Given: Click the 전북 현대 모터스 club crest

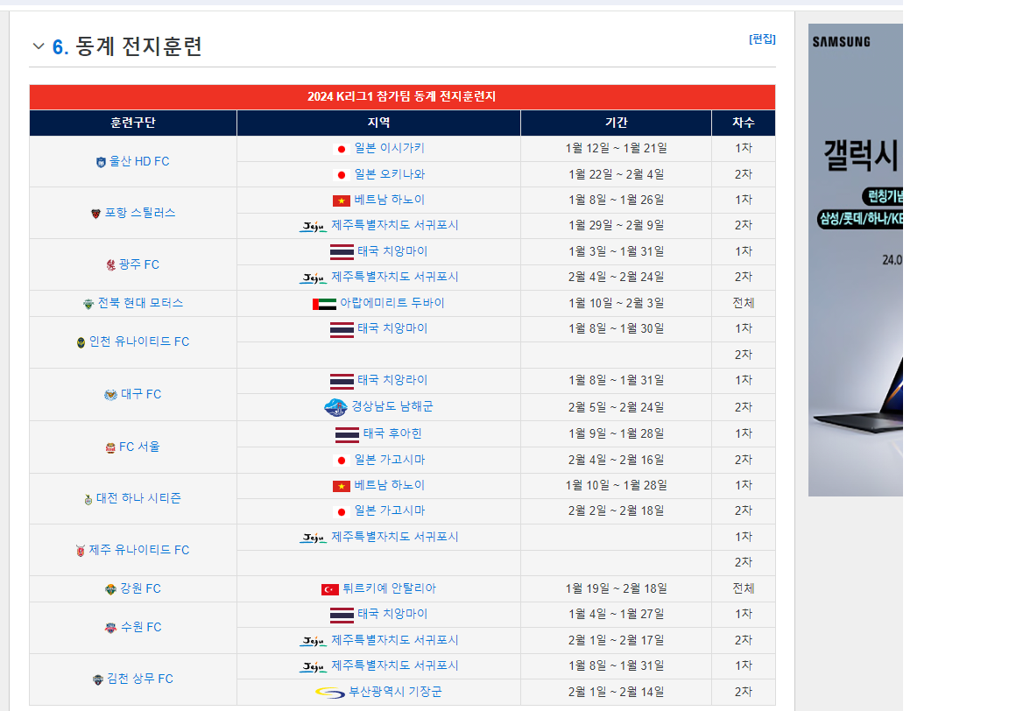Looking at the screenshot, I should (88, 304).
